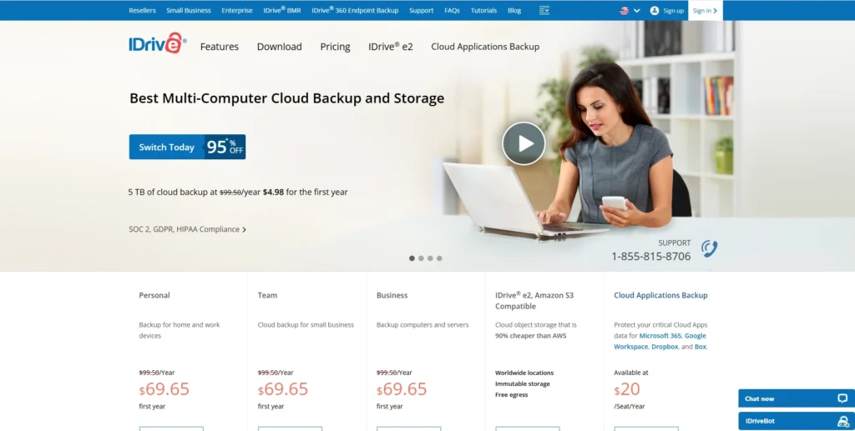Viewport: 855px width, 431px height.
Task: Open IDrive e2 in main navigation
Action: 391,47
